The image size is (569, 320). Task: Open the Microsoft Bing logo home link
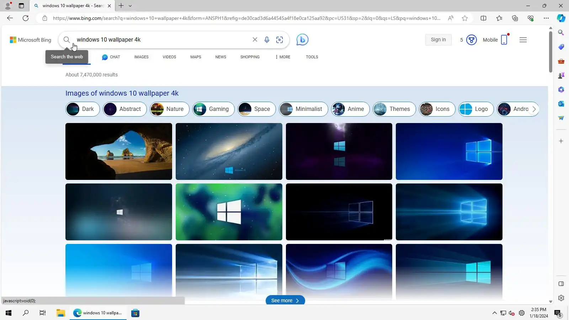click(31, 40)
